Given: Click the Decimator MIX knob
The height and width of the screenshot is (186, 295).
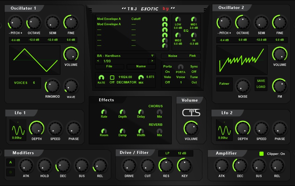Looking at the screenshot, I should 141,78.
